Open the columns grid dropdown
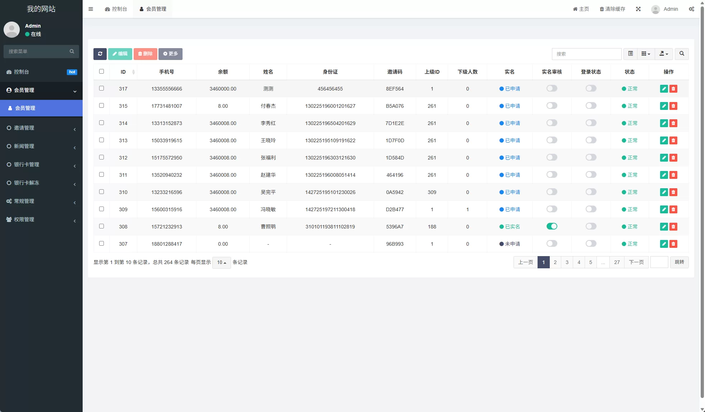This screenshot has width=705, height=412. (x=646, y=54)
